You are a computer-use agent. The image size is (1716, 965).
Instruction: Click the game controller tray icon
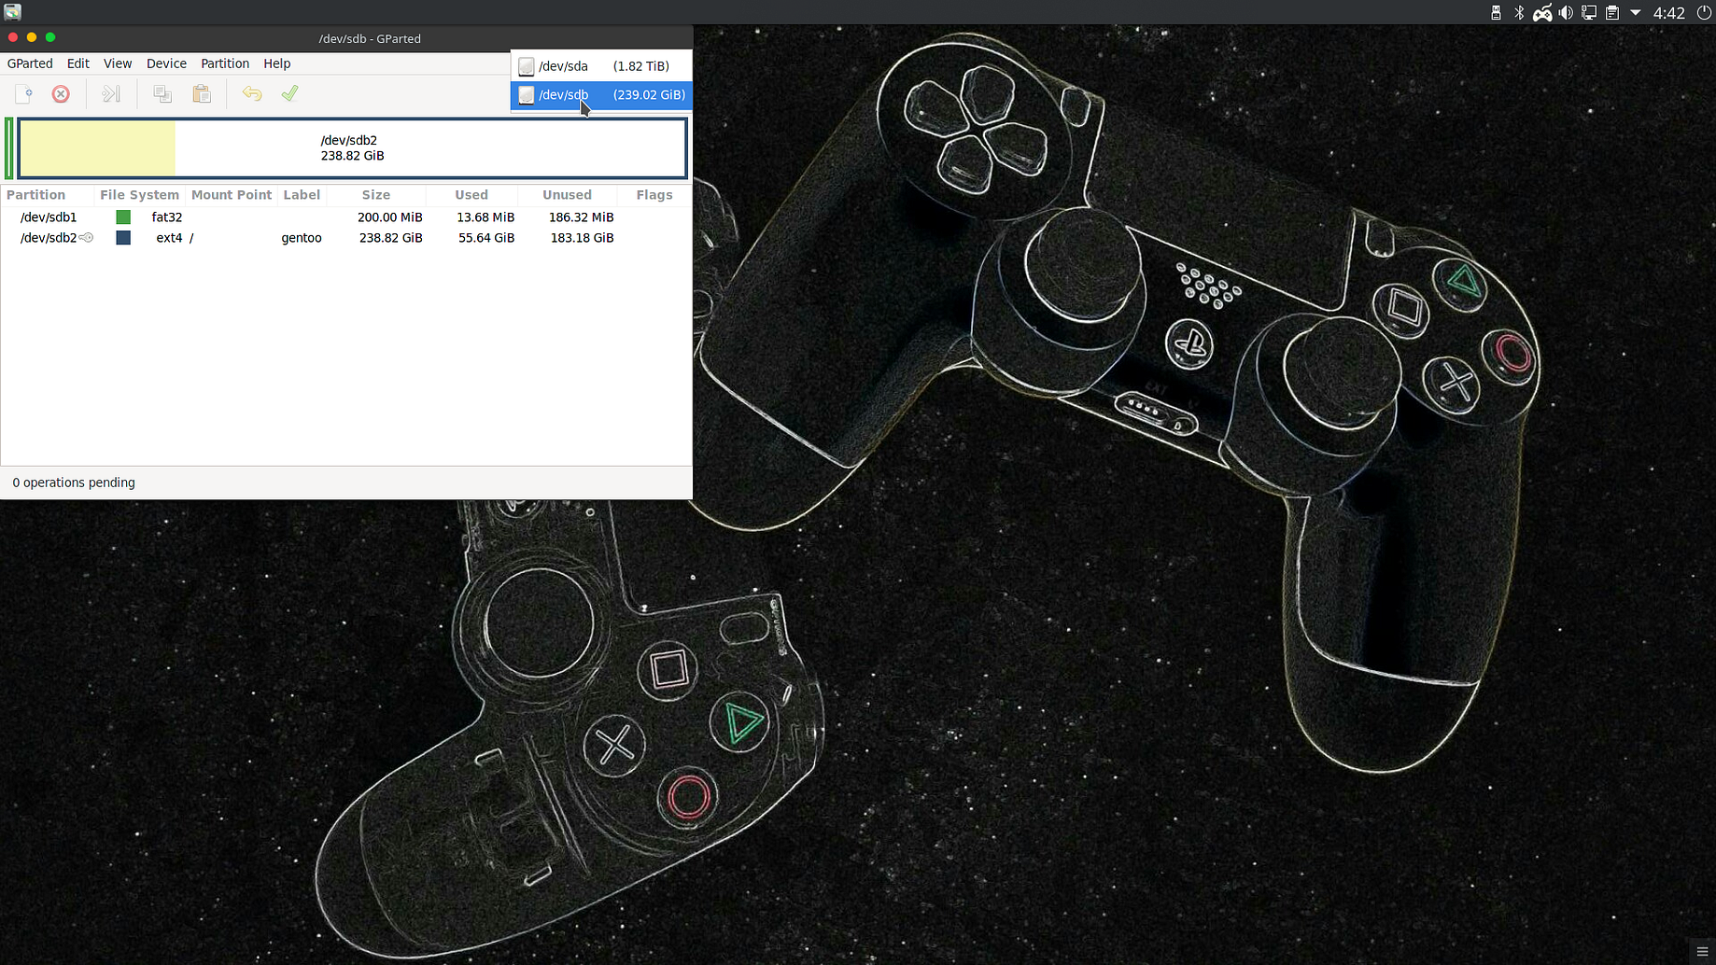click(x=1542, y=12)
